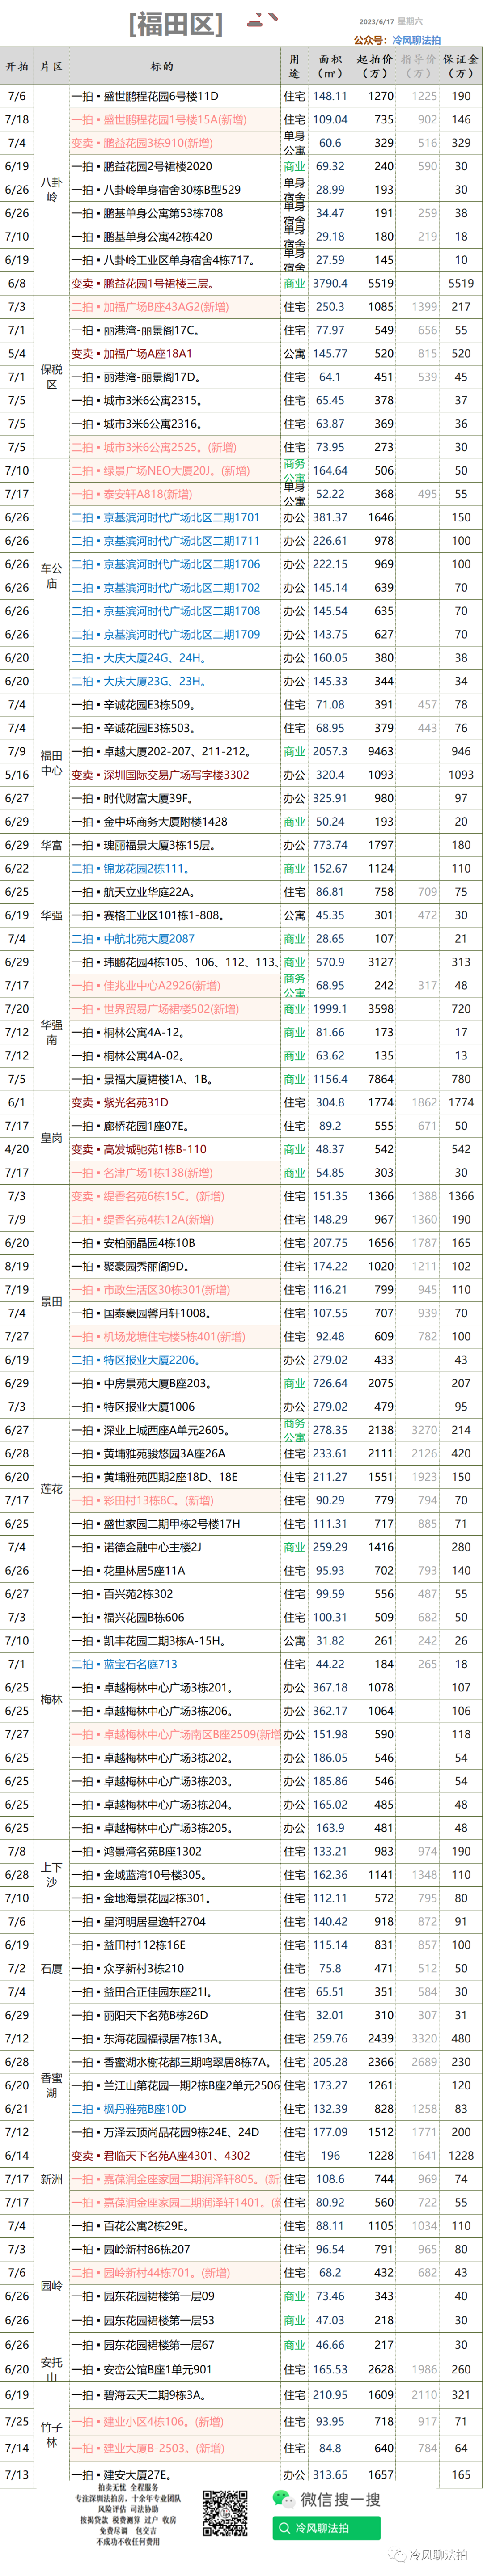Click the row 绿景广场NEO大厦20J
The height and width of the screenshot is (2576, 483).
pyautogui.click(x=241, y=471)
